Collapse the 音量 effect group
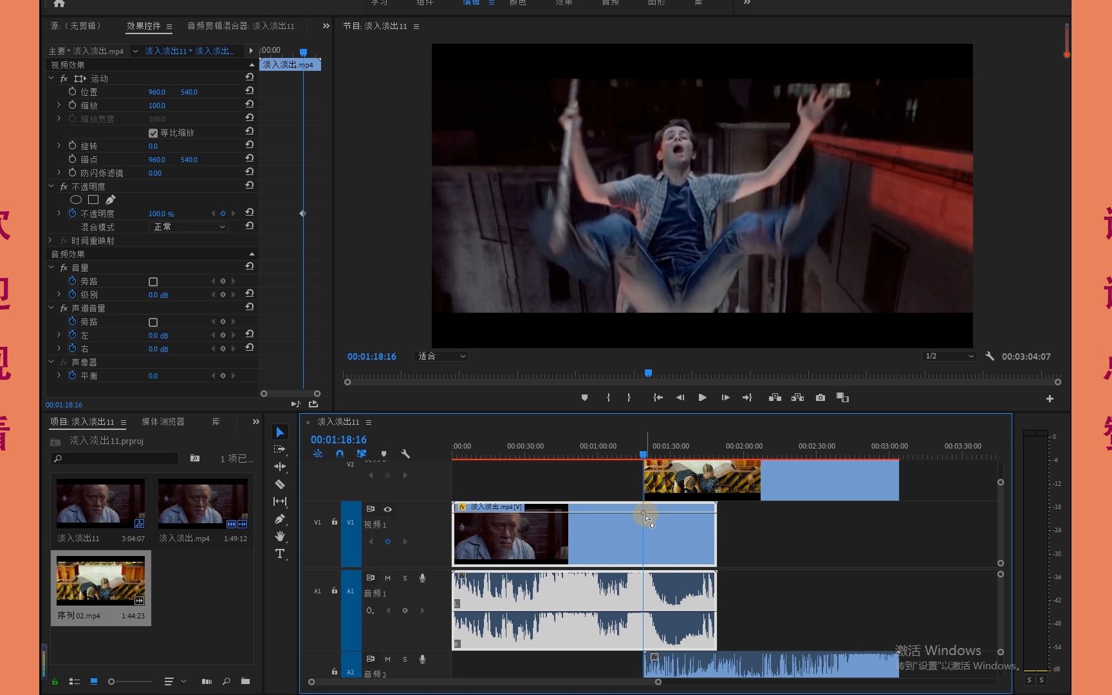This screenshot has height=695, width=1112. pos(51,267)
